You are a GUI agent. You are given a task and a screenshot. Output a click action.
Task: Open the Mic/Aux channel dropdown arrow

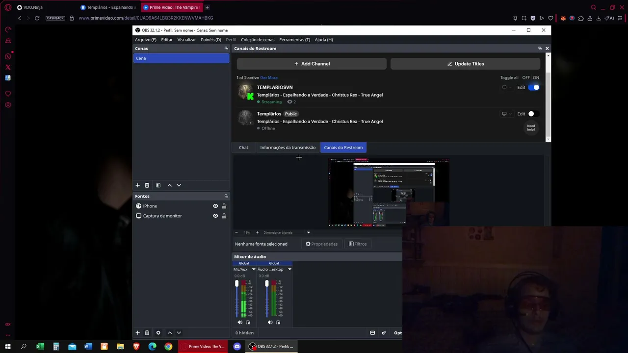point(254,269)
